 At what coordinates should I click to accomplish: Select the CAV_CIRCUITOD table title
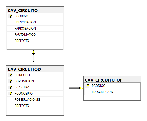(24, 69)
